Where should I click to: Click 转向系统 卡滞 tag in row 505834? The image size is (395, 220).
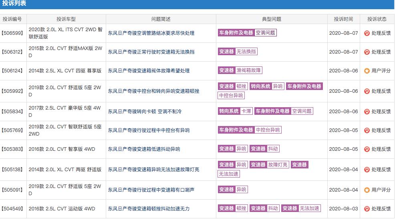point(235,111)
